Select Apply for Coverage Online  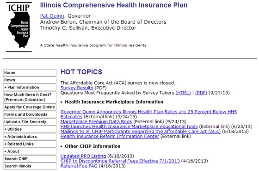[30, 107]
